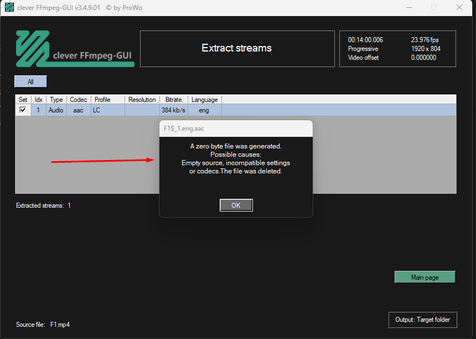The image size is (476, 339).
Task: Select the 384 kb/s bitrate cell
Action: coord(173,110)
